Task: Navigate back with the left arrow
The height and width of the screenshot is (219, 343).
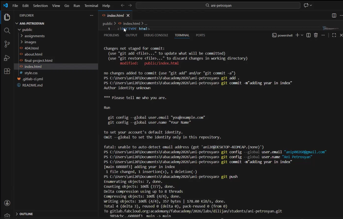Action: [x=123, y=5]
